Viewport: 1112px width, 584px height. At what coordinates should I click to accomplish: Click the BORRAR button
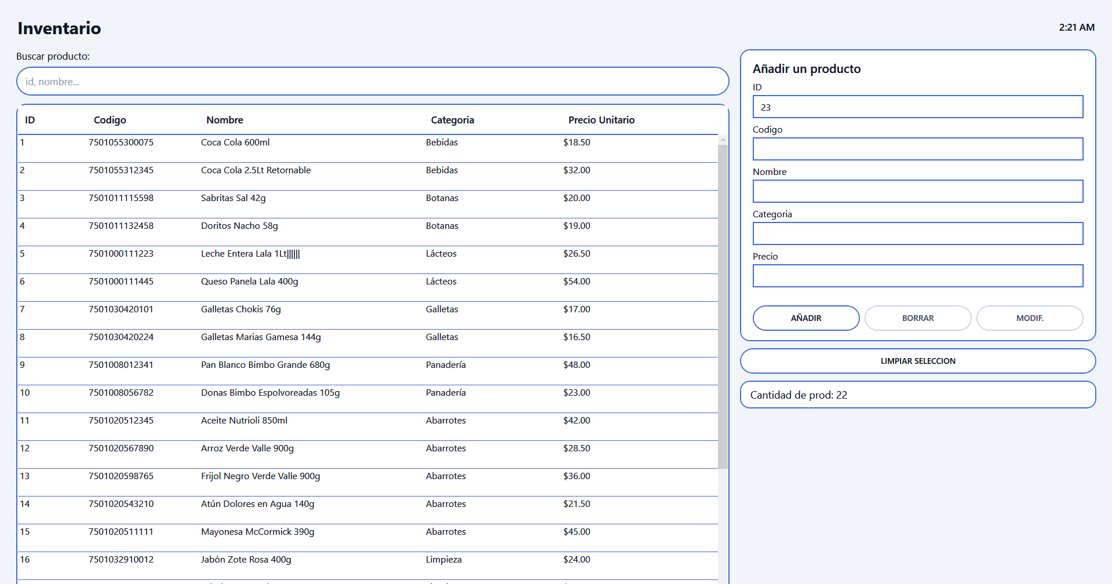click(x=918, y=318)
